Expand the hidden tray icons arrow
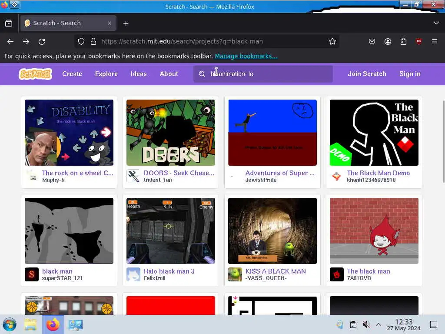Viewport: 445px width, 334px height. pyautogui.click(x=379, y=324)
